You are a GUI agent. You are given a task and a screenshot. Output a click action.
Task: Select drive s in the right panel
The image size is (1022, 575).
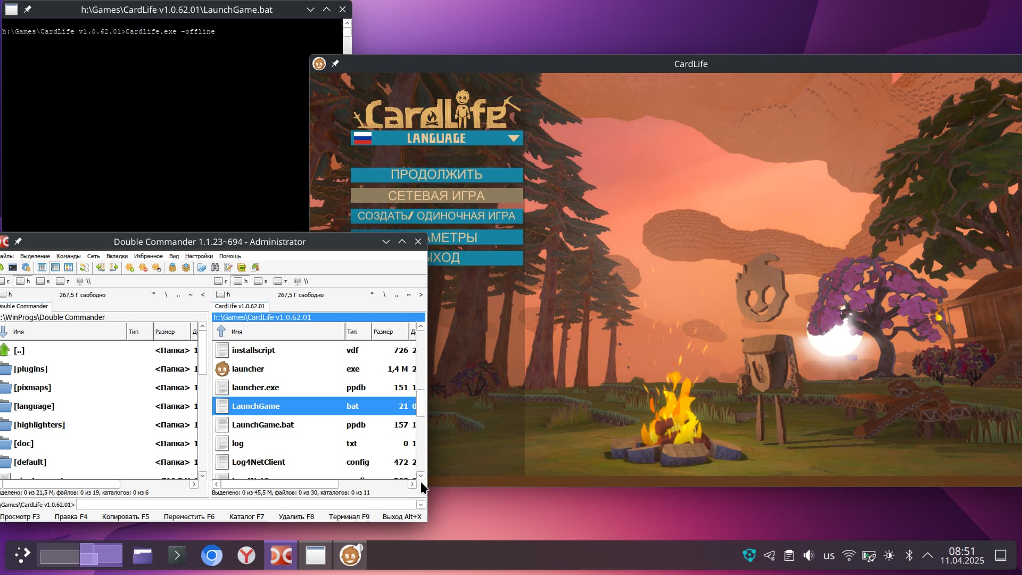coord(261,281)
